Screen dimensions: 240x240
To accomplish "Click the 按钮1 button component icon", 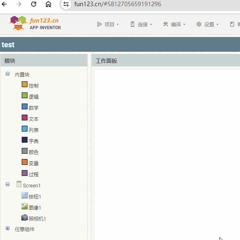I will [25, 195].
